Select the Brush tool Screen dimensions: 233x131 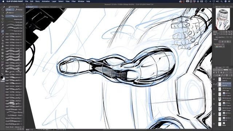[x=3, y=37]
